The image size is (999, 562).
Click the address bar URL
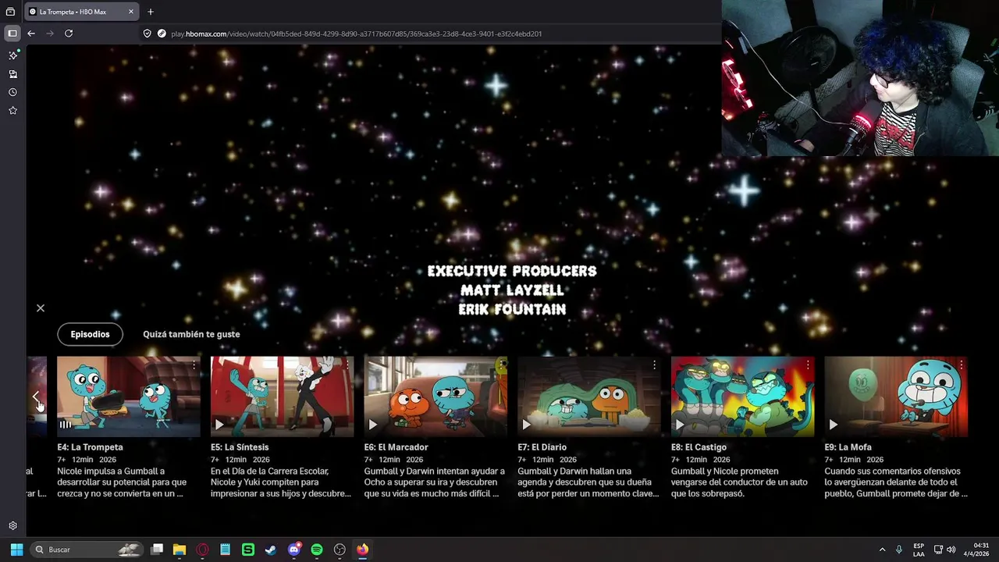(356, 34)
